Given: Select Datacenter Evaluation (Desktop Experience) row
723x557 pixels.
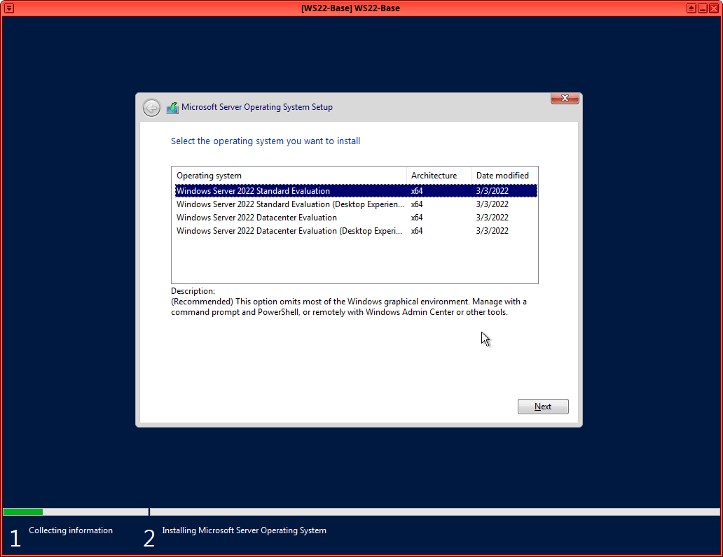Looking at the screenshot, I should tap(356, 231).
